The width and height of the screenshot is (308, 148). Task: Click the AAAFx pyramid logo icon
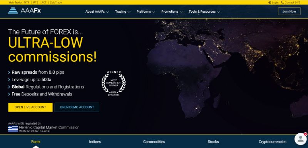coord(13,10)
